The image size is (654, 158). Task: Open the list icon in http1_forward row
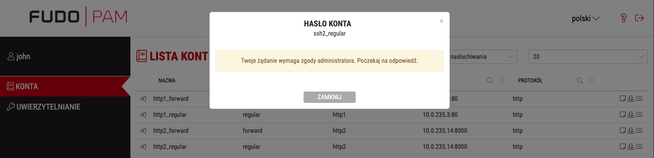pyautogui.click(x=639, y=98)
